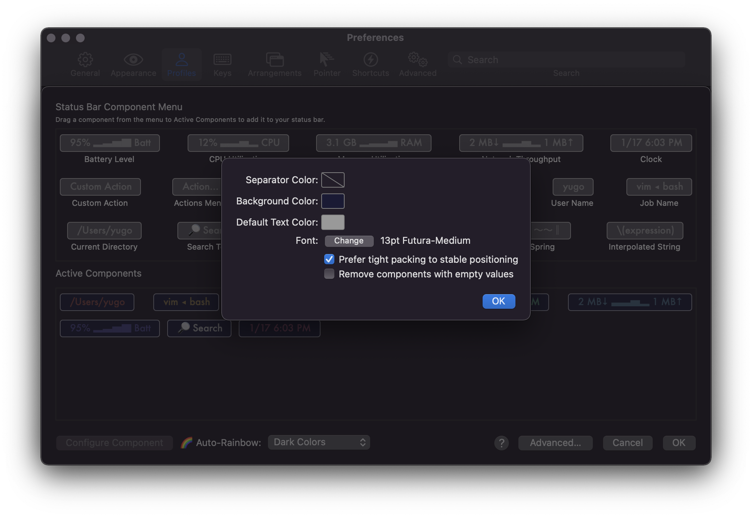Viewport: 752px width, 519px height.
Task: Select the Pointer preferences icon
Action: click(327, 64)
